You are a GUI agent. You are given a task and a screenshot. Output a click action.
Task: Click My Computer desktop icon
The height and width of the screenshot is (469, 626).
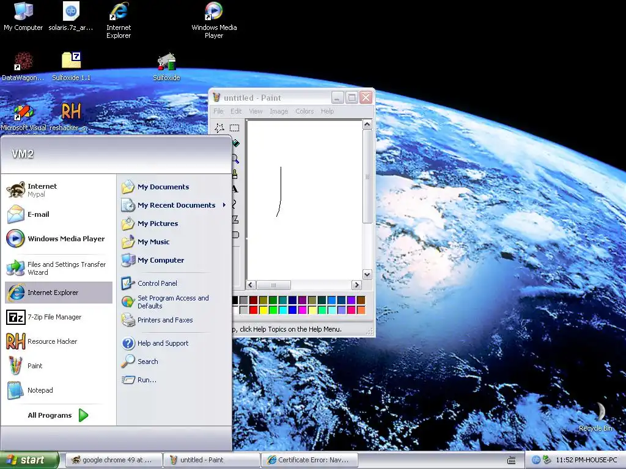[x=23, y=16]
